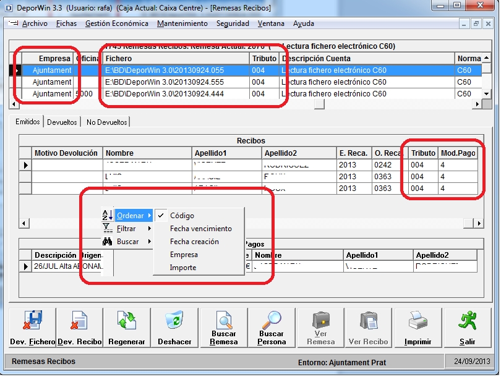
Task: Click the binoculars icon beside Buscar
Action: click(x=108, y=241)
